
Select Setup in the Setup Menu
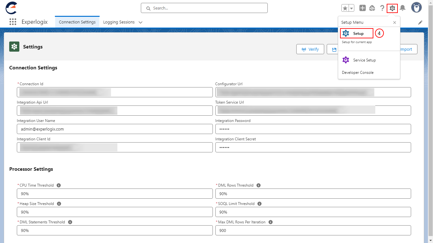click(357, 33)
